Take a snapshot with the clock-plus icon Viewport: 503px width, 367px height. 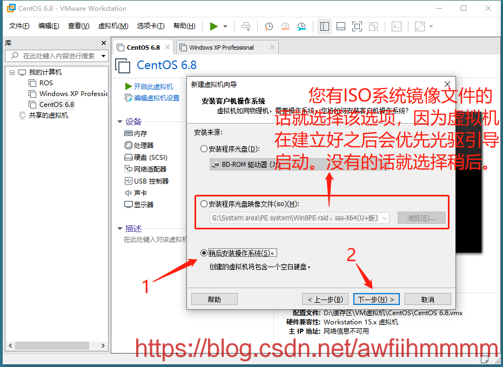pyautogui.click(x=269, y=26)
